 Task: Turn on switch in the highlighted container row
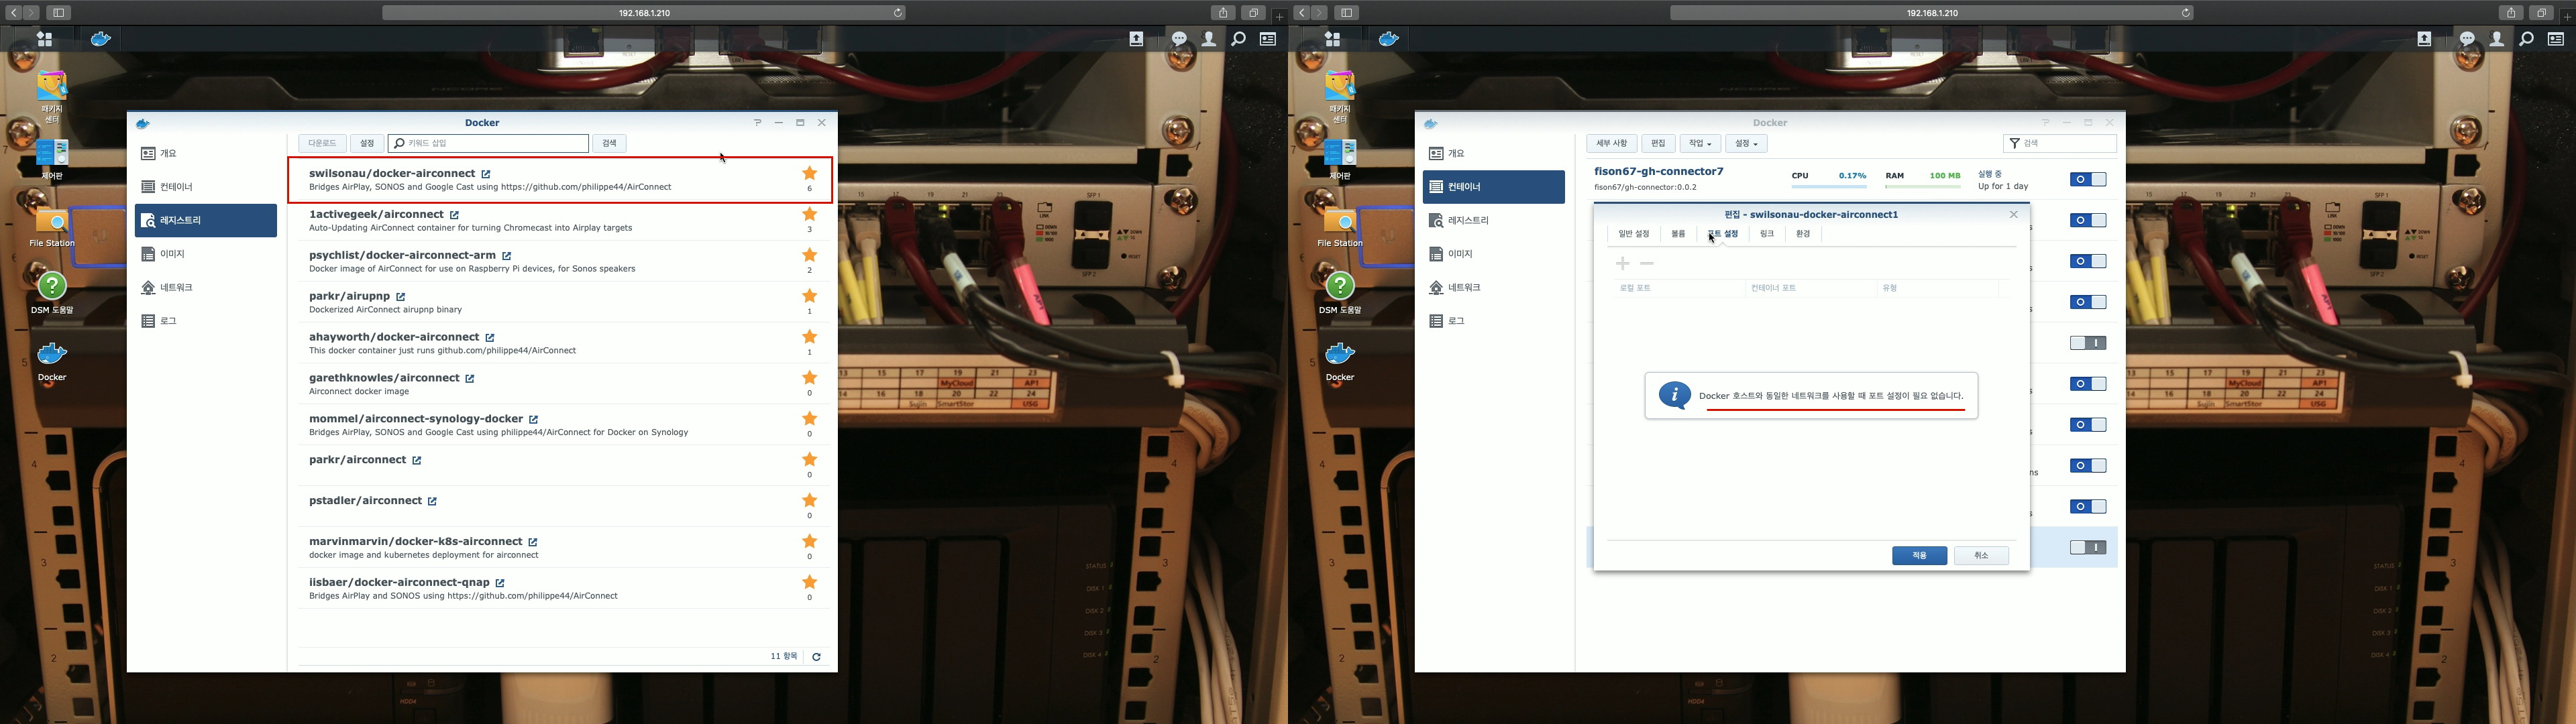point(2087,548)
